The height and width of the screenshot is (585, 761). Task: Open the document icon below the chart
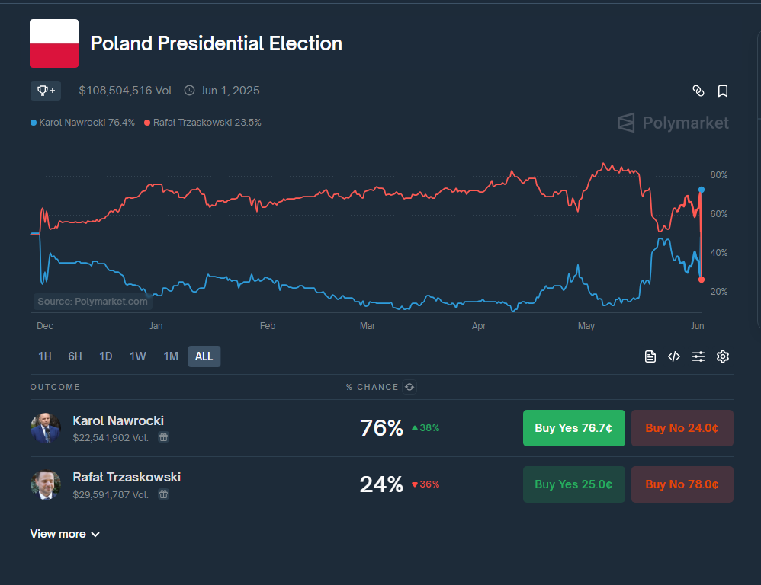pyautogui.click(x=650, y=356)
